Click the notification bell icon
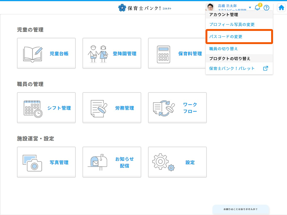Viewport: 287px width, 215px height. pos(257,8)
